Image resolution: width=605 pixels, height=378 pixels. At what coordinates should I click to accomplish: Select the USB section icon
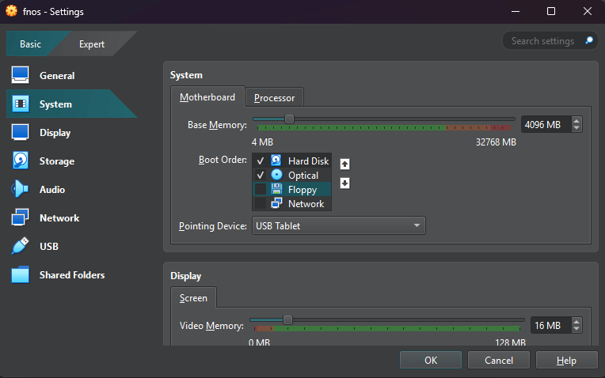[x=20, y=247]
